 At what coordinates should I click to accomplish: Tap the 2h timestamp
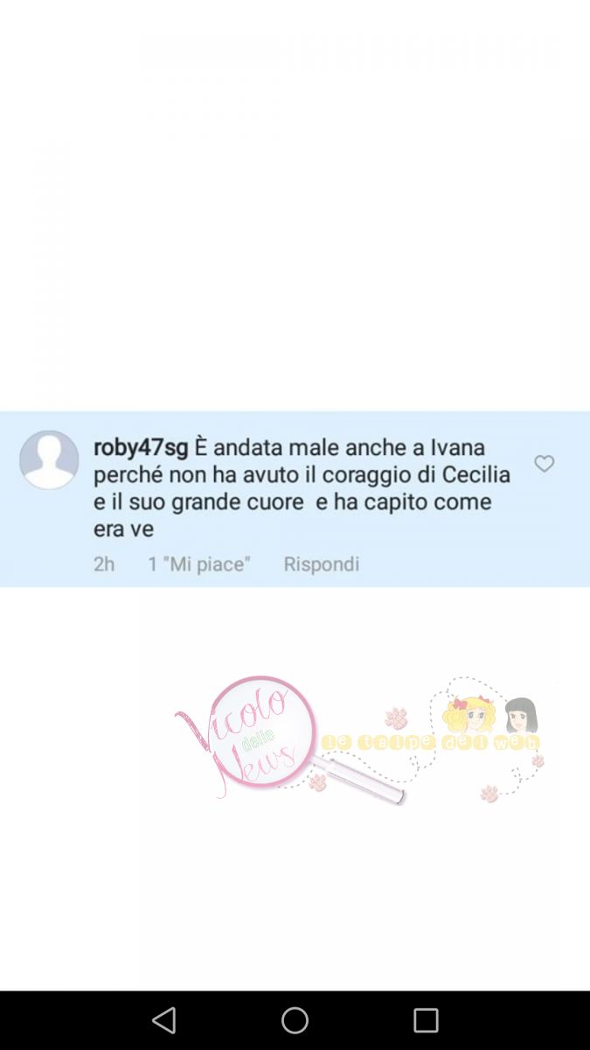[x=104, y=564]
